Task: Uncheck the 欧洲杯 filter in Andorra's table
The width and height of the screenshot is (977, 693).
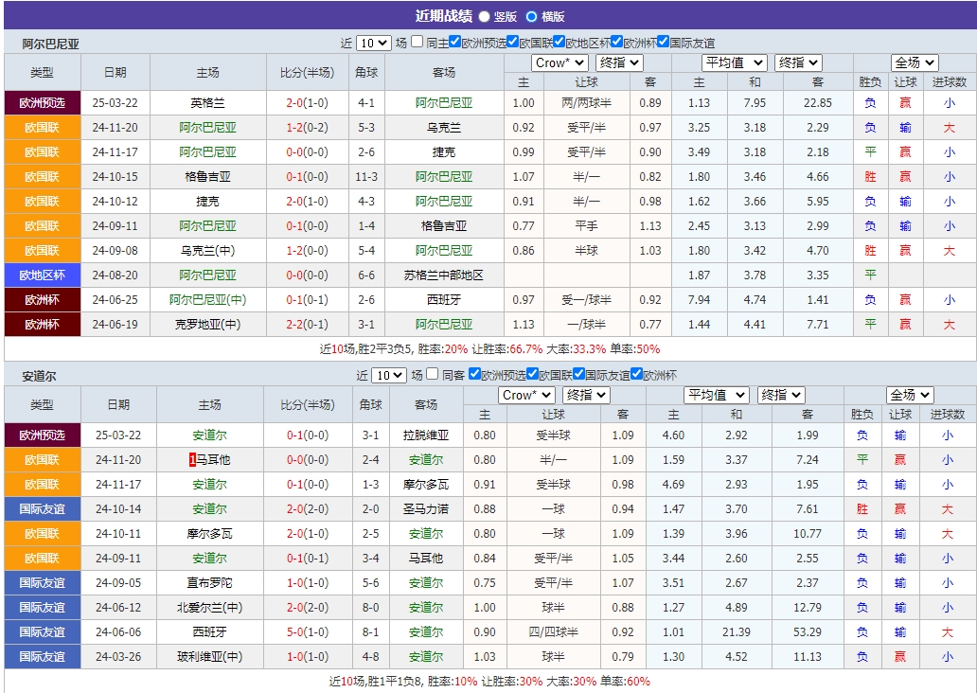Action: click(634, 373)
